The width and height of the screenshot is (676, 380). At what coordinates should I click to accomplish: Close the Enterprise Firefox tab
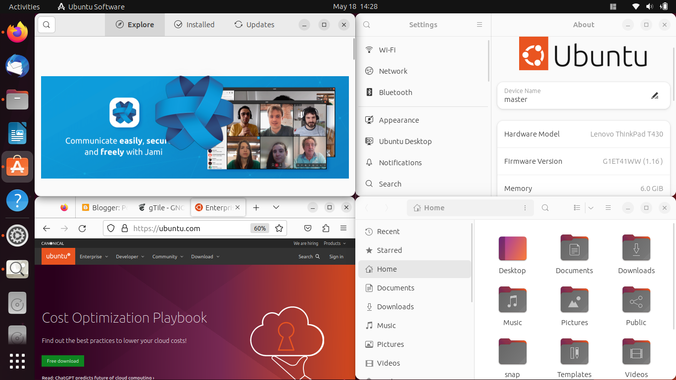coord(238,208)
